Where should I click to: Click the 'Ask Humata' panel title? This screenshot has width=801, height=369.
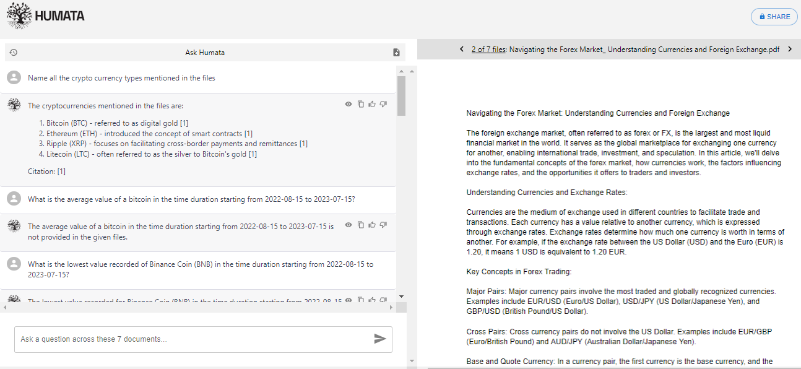205,53
